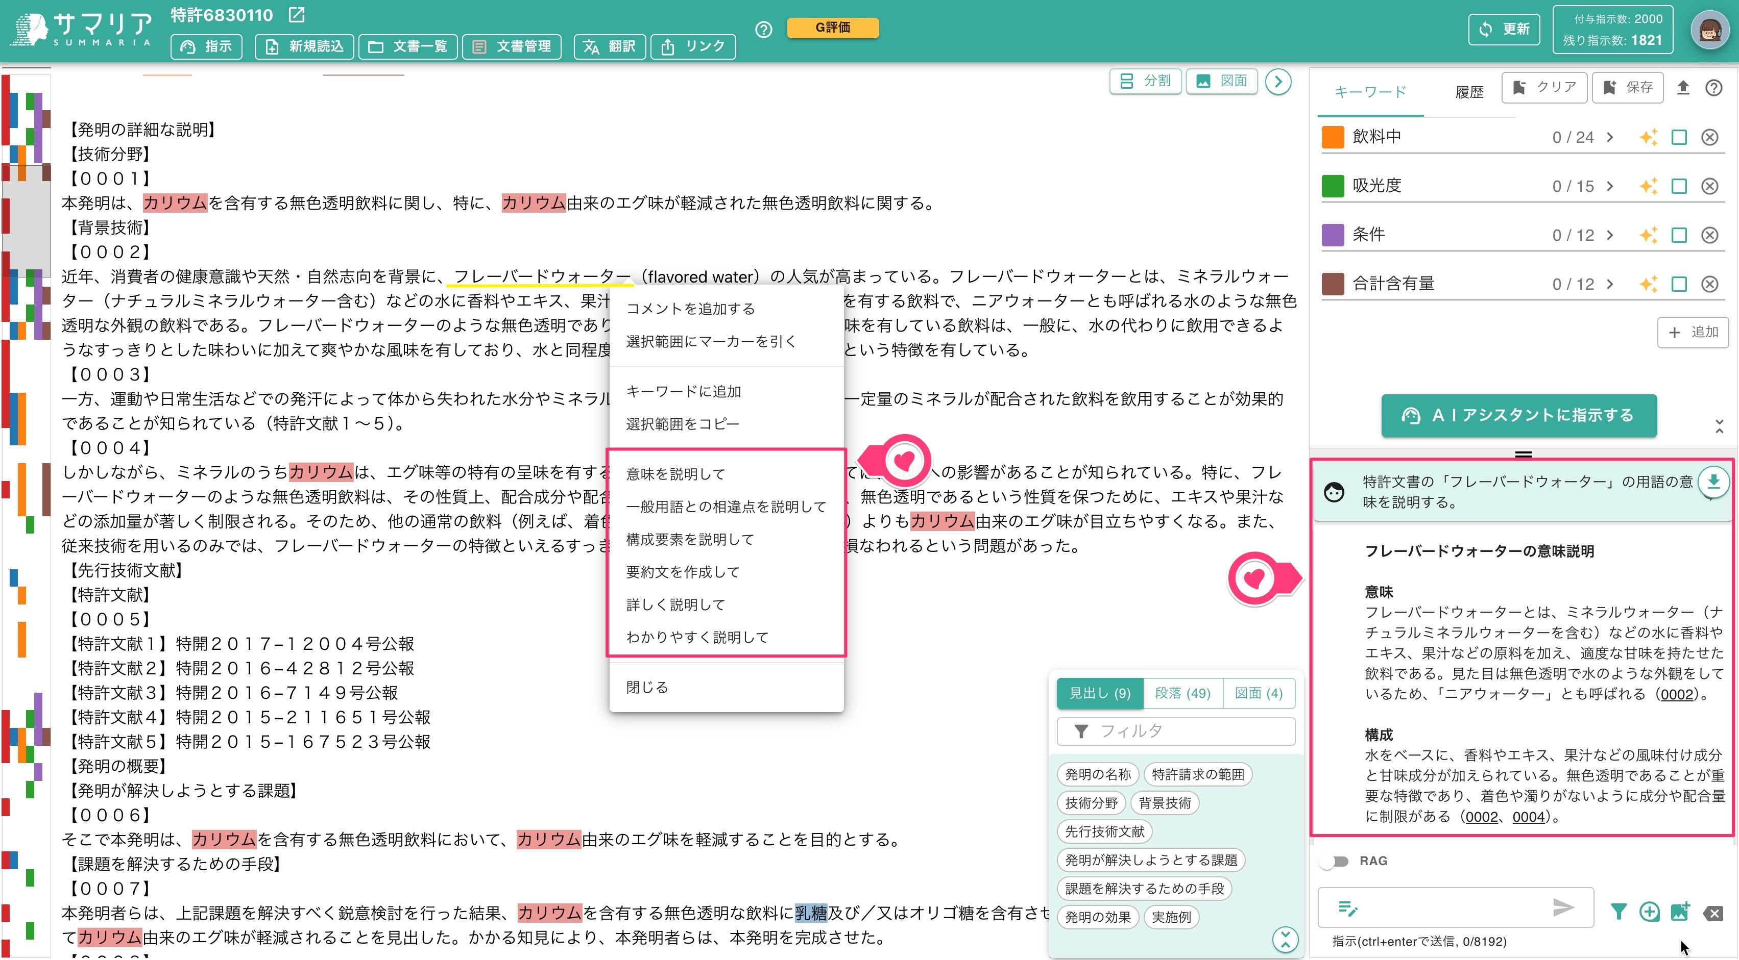Viewport: 1739px width, 960px height.
Task: Click the 更新 refresh button
Action: click(x=1504, y=29)
